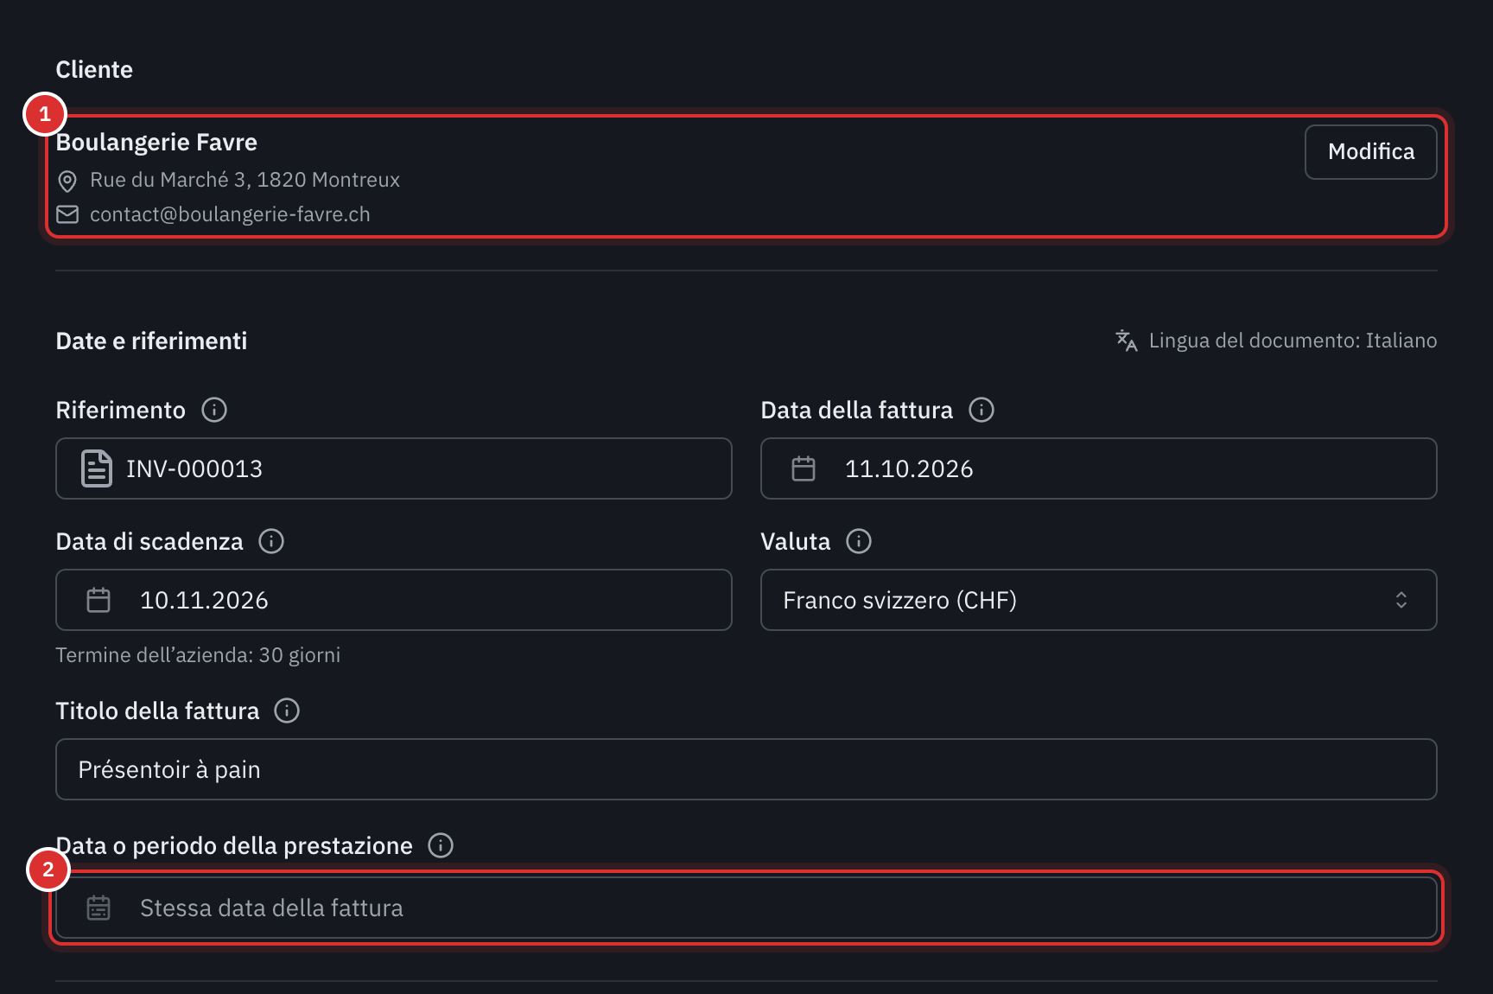Click info icon beside Data o periodo della prestazione

coord(441,845)
